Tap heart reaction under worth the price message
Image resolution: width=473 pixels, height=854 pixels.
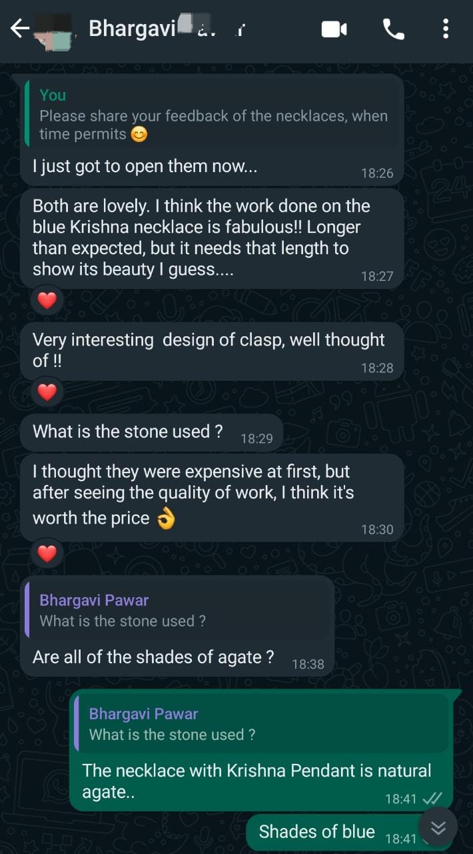[47, 553]
